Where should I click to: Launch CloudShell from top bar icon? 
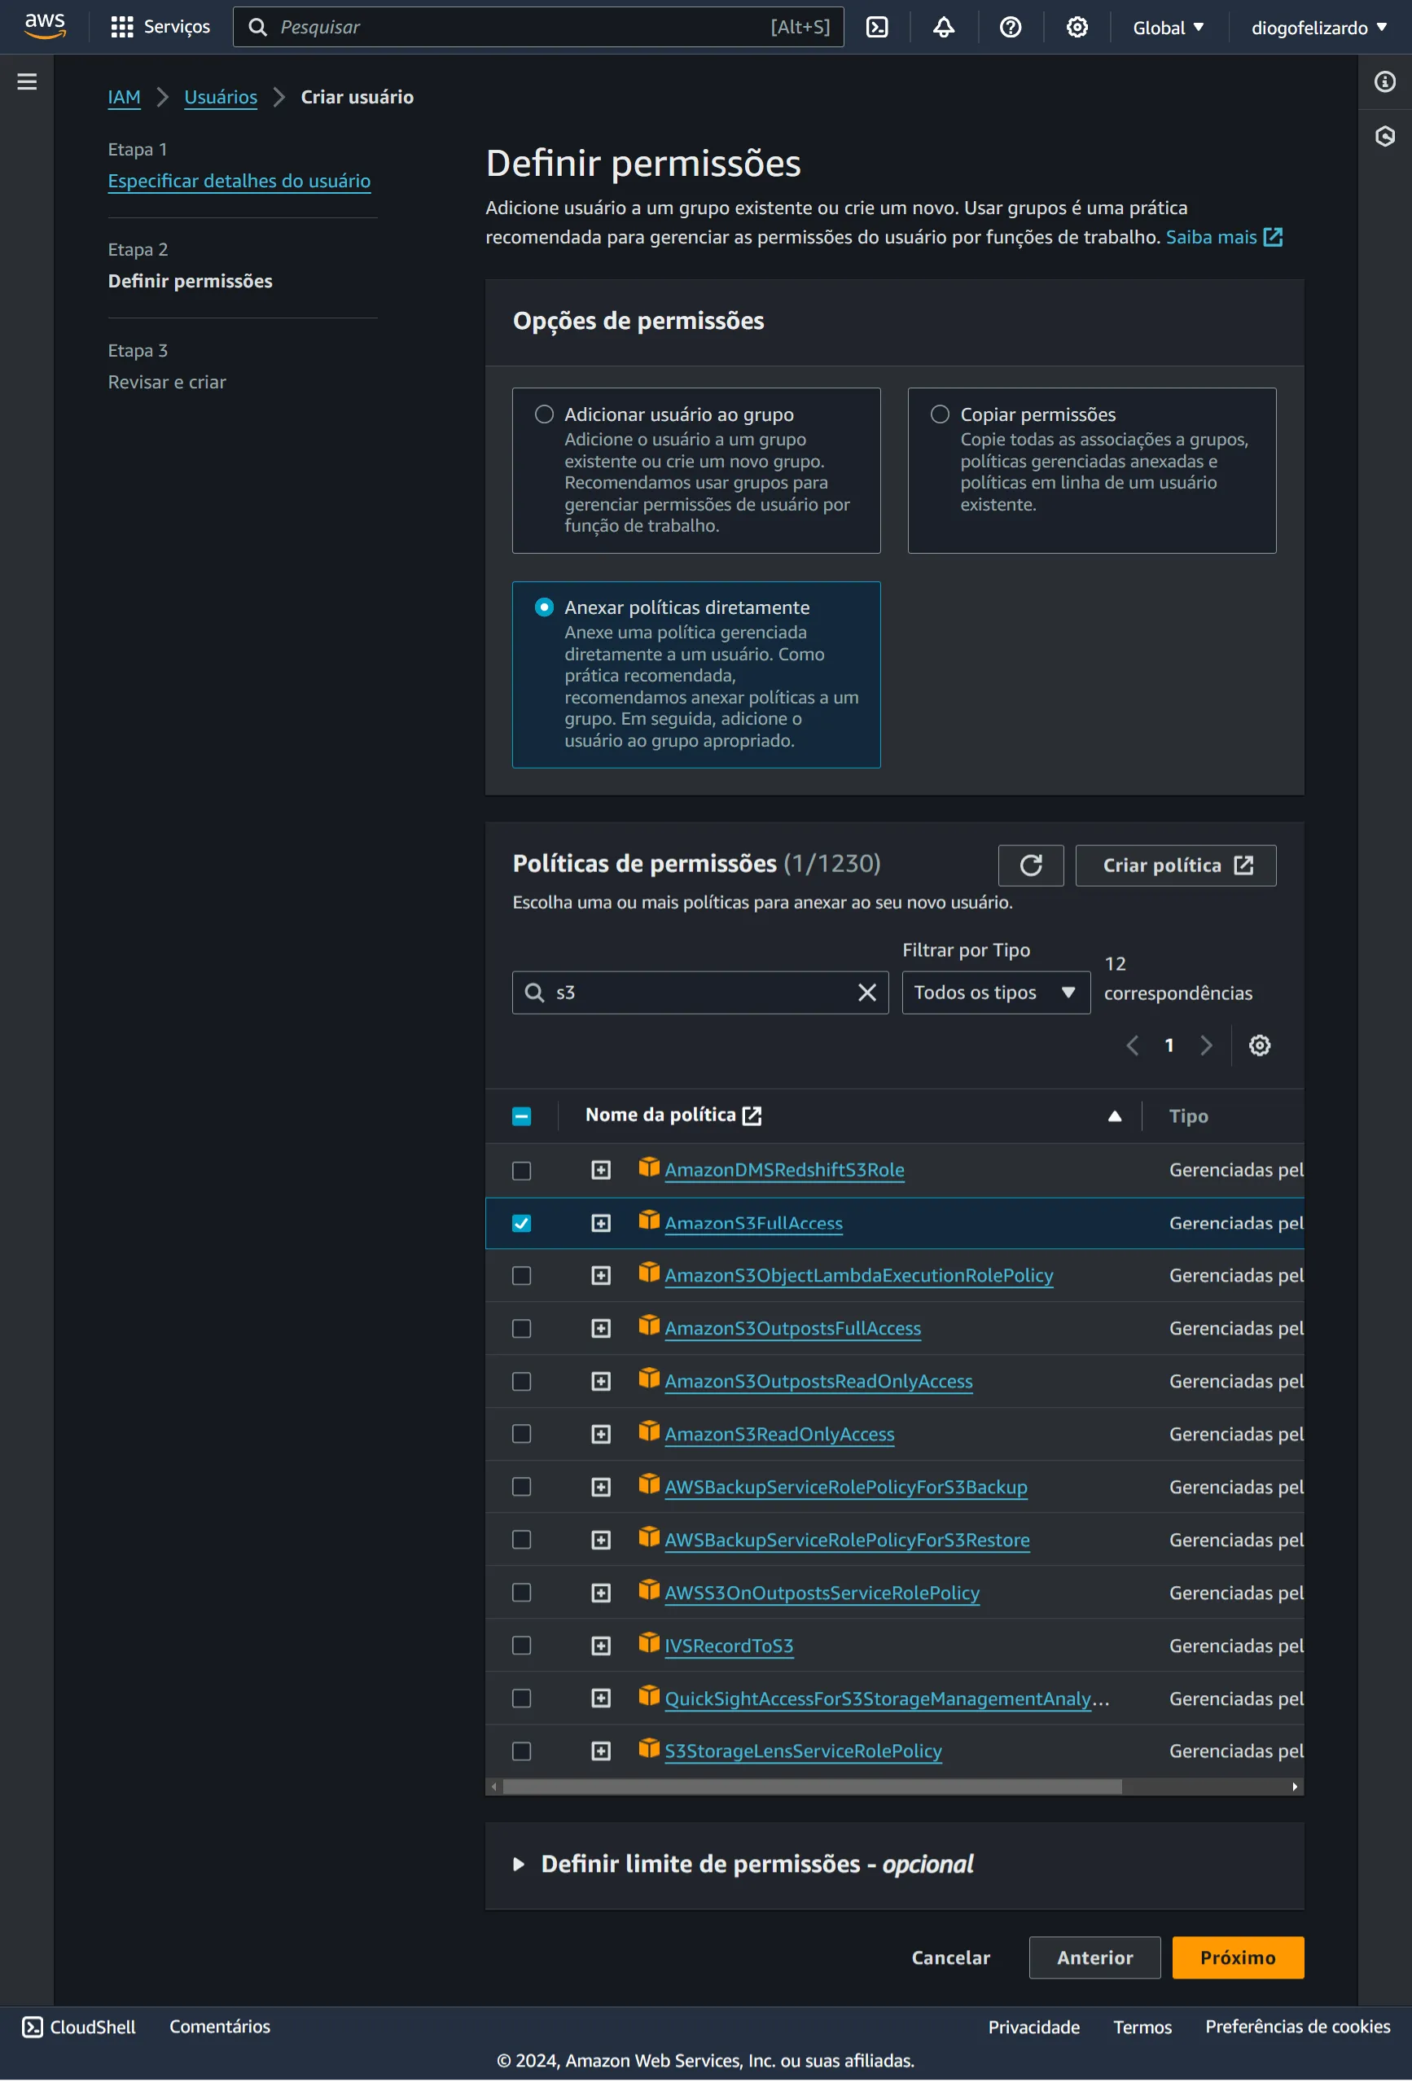point(877,27)
